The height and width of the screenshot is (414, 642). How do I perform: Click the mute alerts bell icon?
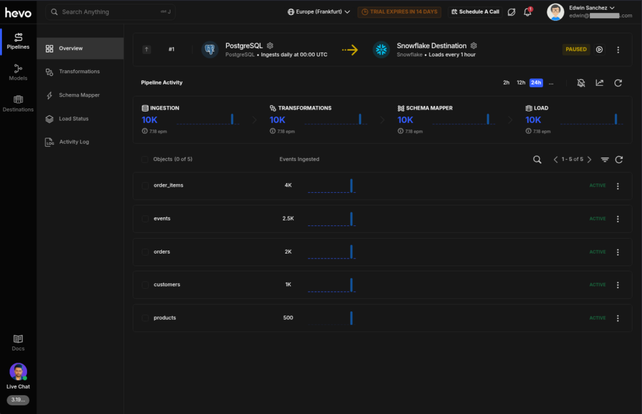tap(581, 83)
